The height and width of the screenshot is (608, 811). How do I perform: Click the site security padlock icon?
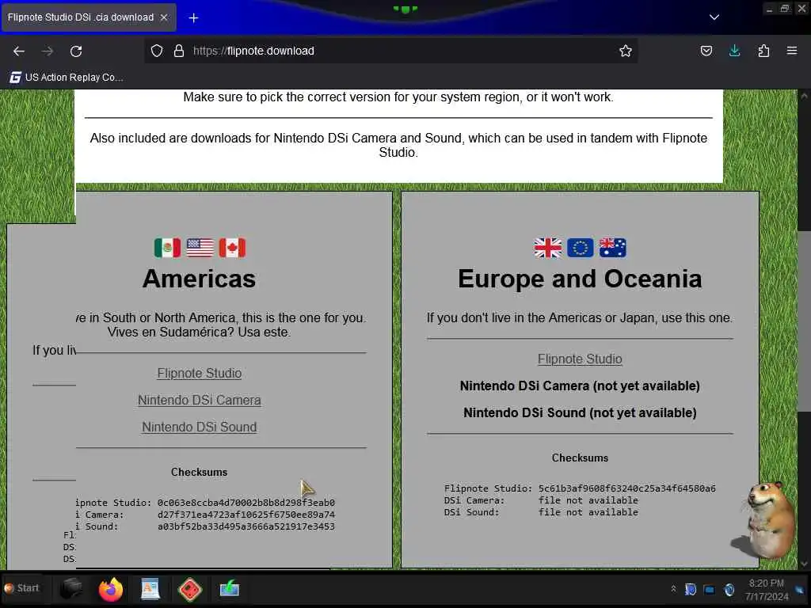point(179,51)
